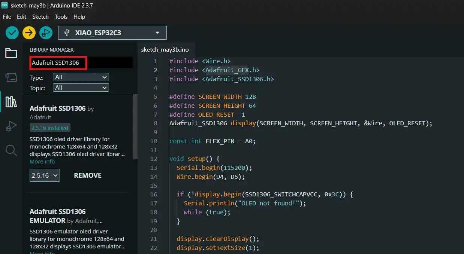Click the #define SCREEN_WIDTH 128 line
Screen dimensions: 464x254
point(213,97)
